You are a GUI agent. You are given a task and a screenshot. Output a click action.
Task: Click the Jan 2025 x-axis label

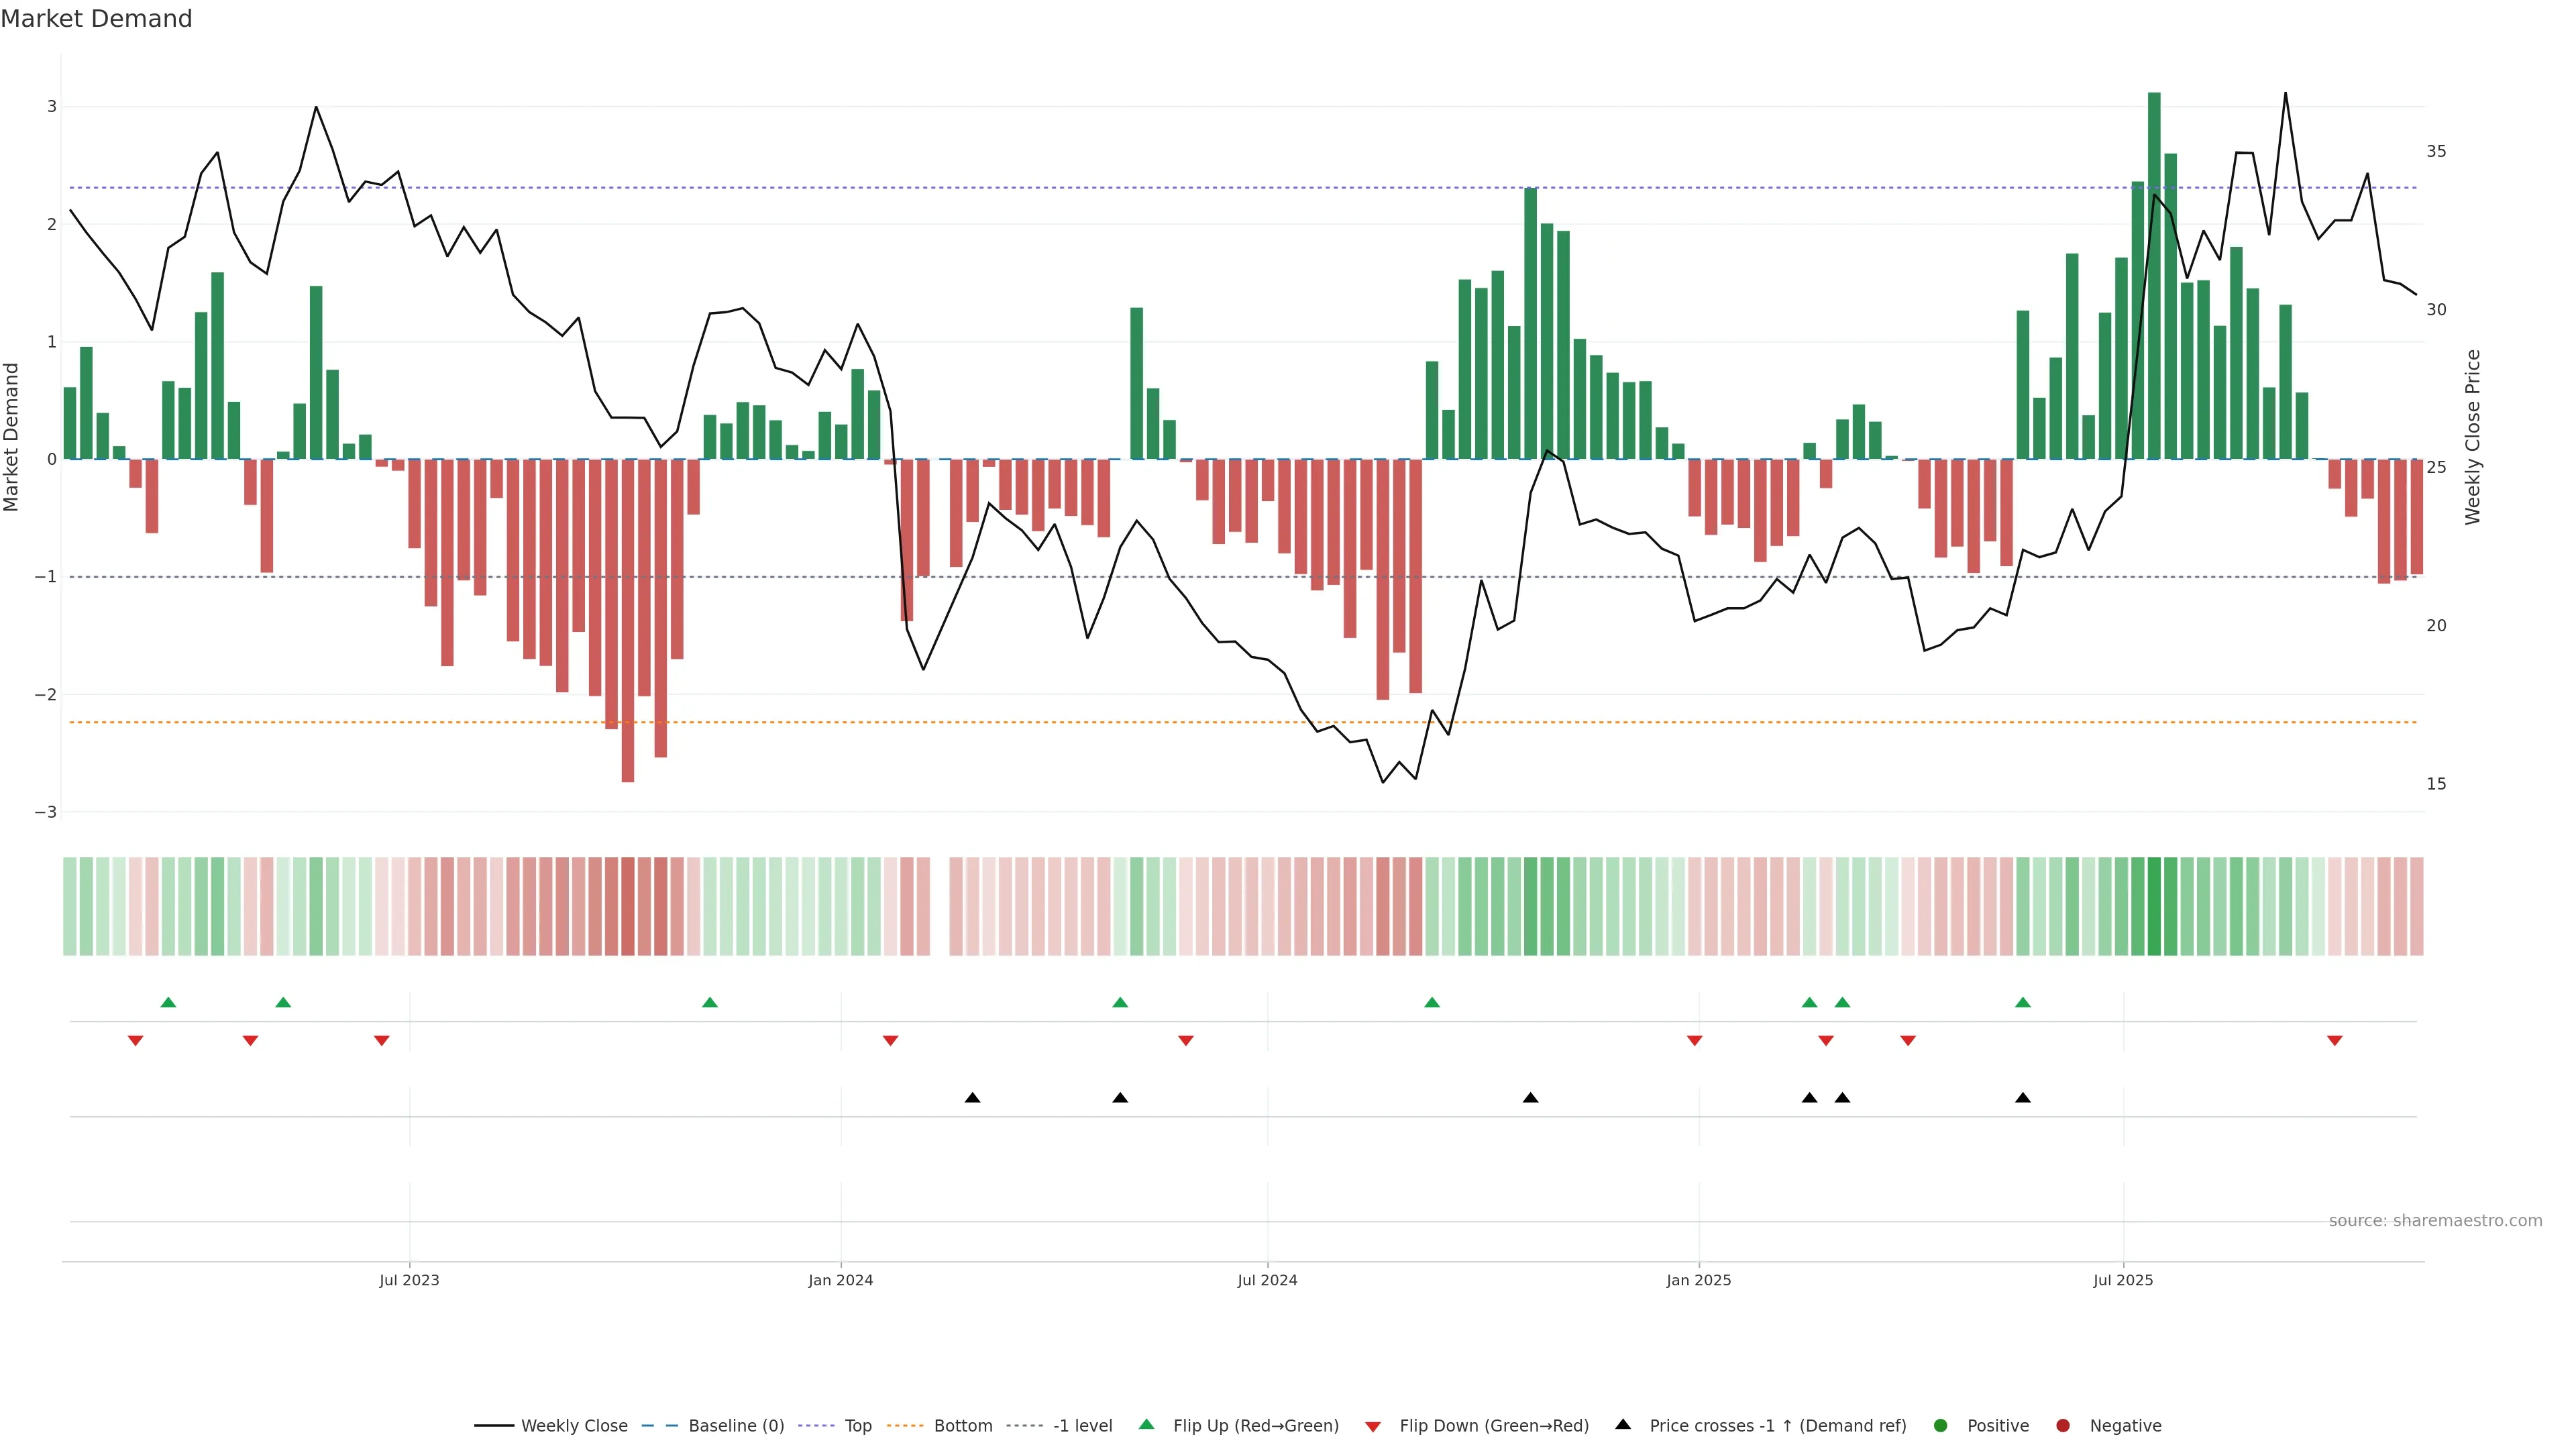pyautogui.click(x=1698, y=1280)
